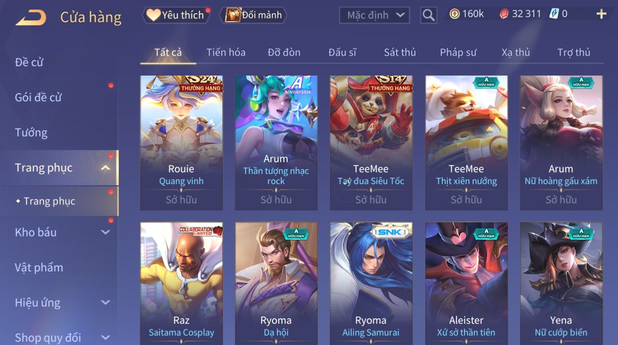Open Gói đề cử in sidebar
This screenshot has height=345, width=618.
tap(38, 97)
